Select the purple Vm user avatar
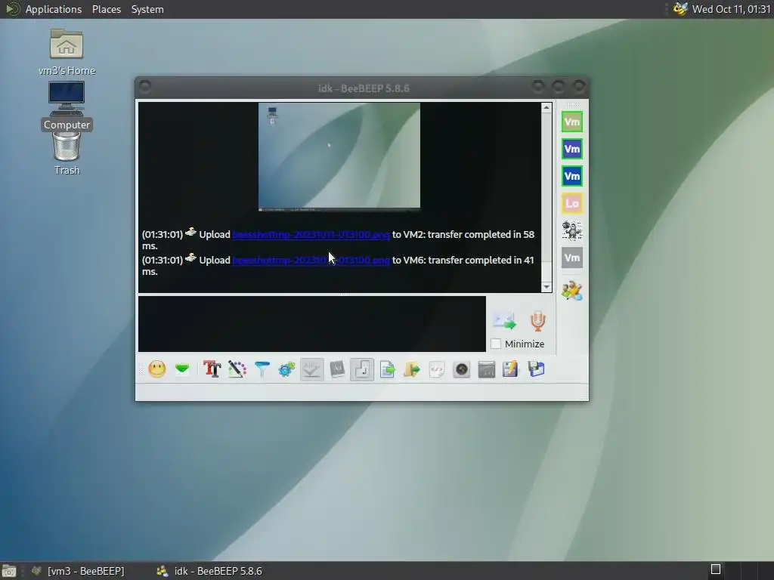Image resolution: width=774 pixels, height=580 pixels. (x=572, y=149)
